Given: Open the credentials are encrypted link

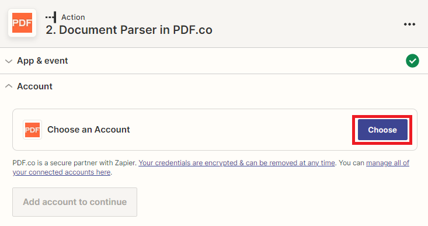Looking at the screenshot, I should [236, 163].
